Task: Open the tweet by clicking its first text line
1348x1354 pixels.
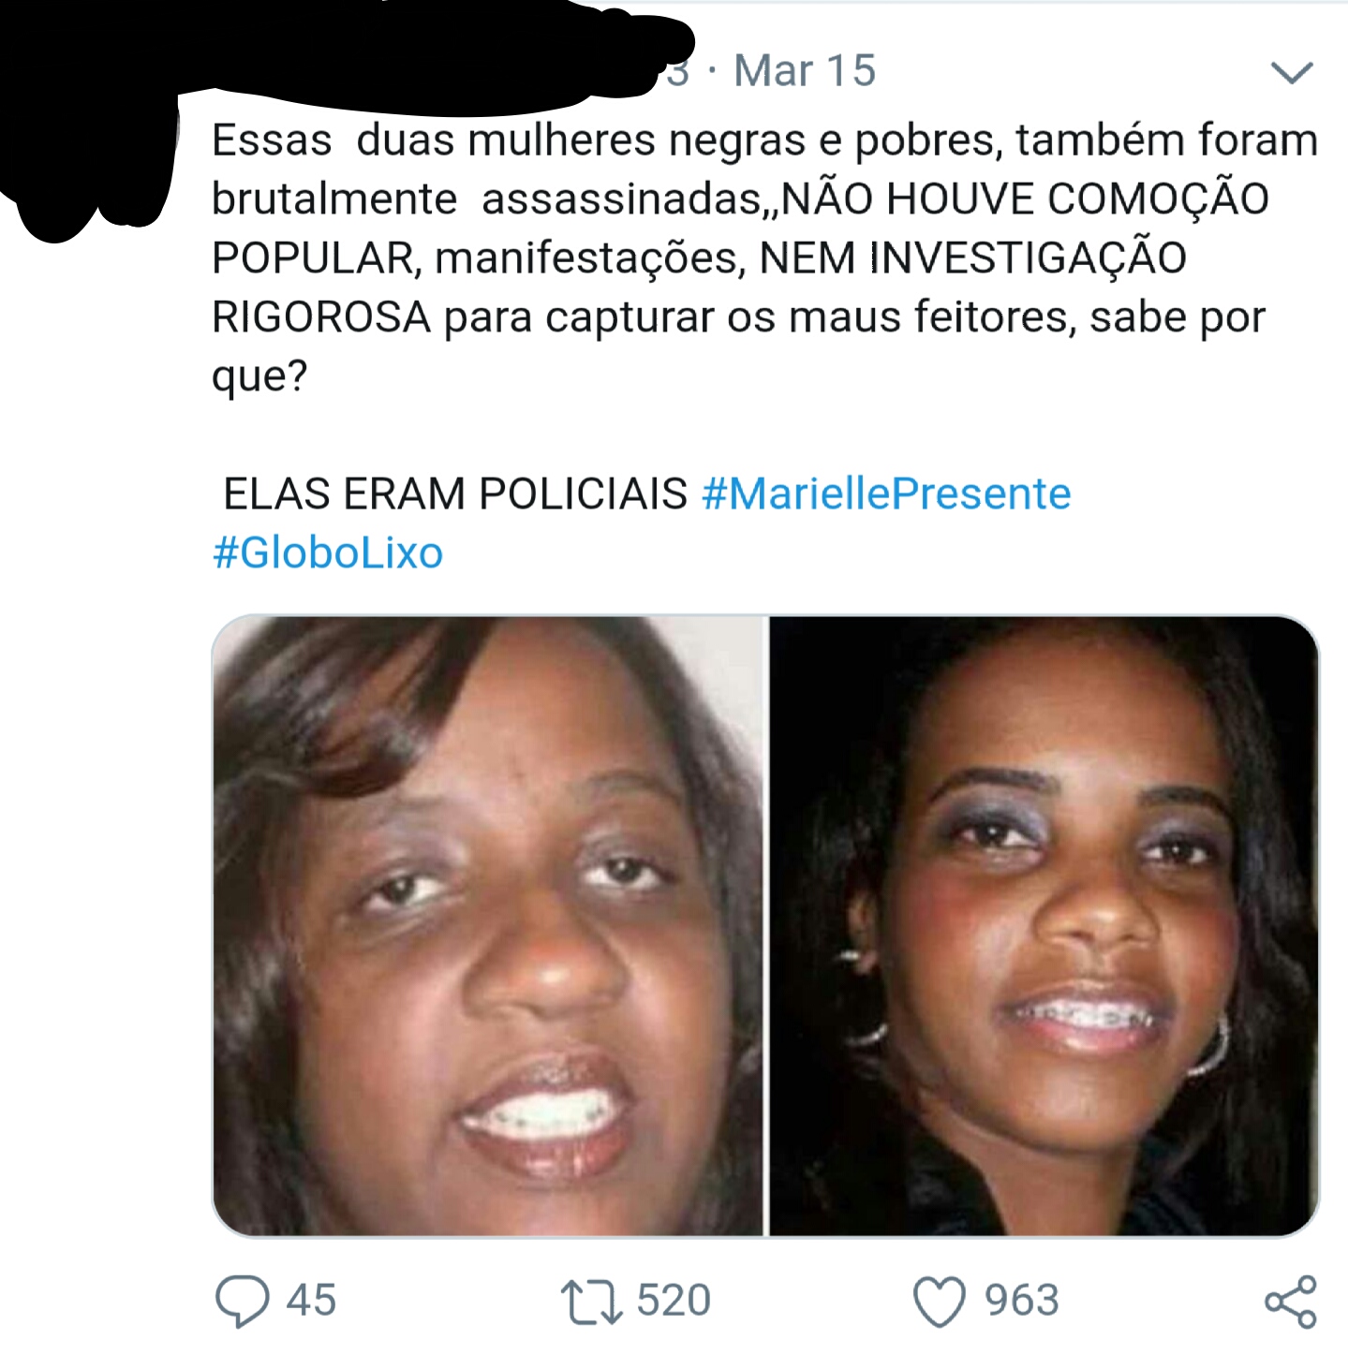Action: [764, 140]
